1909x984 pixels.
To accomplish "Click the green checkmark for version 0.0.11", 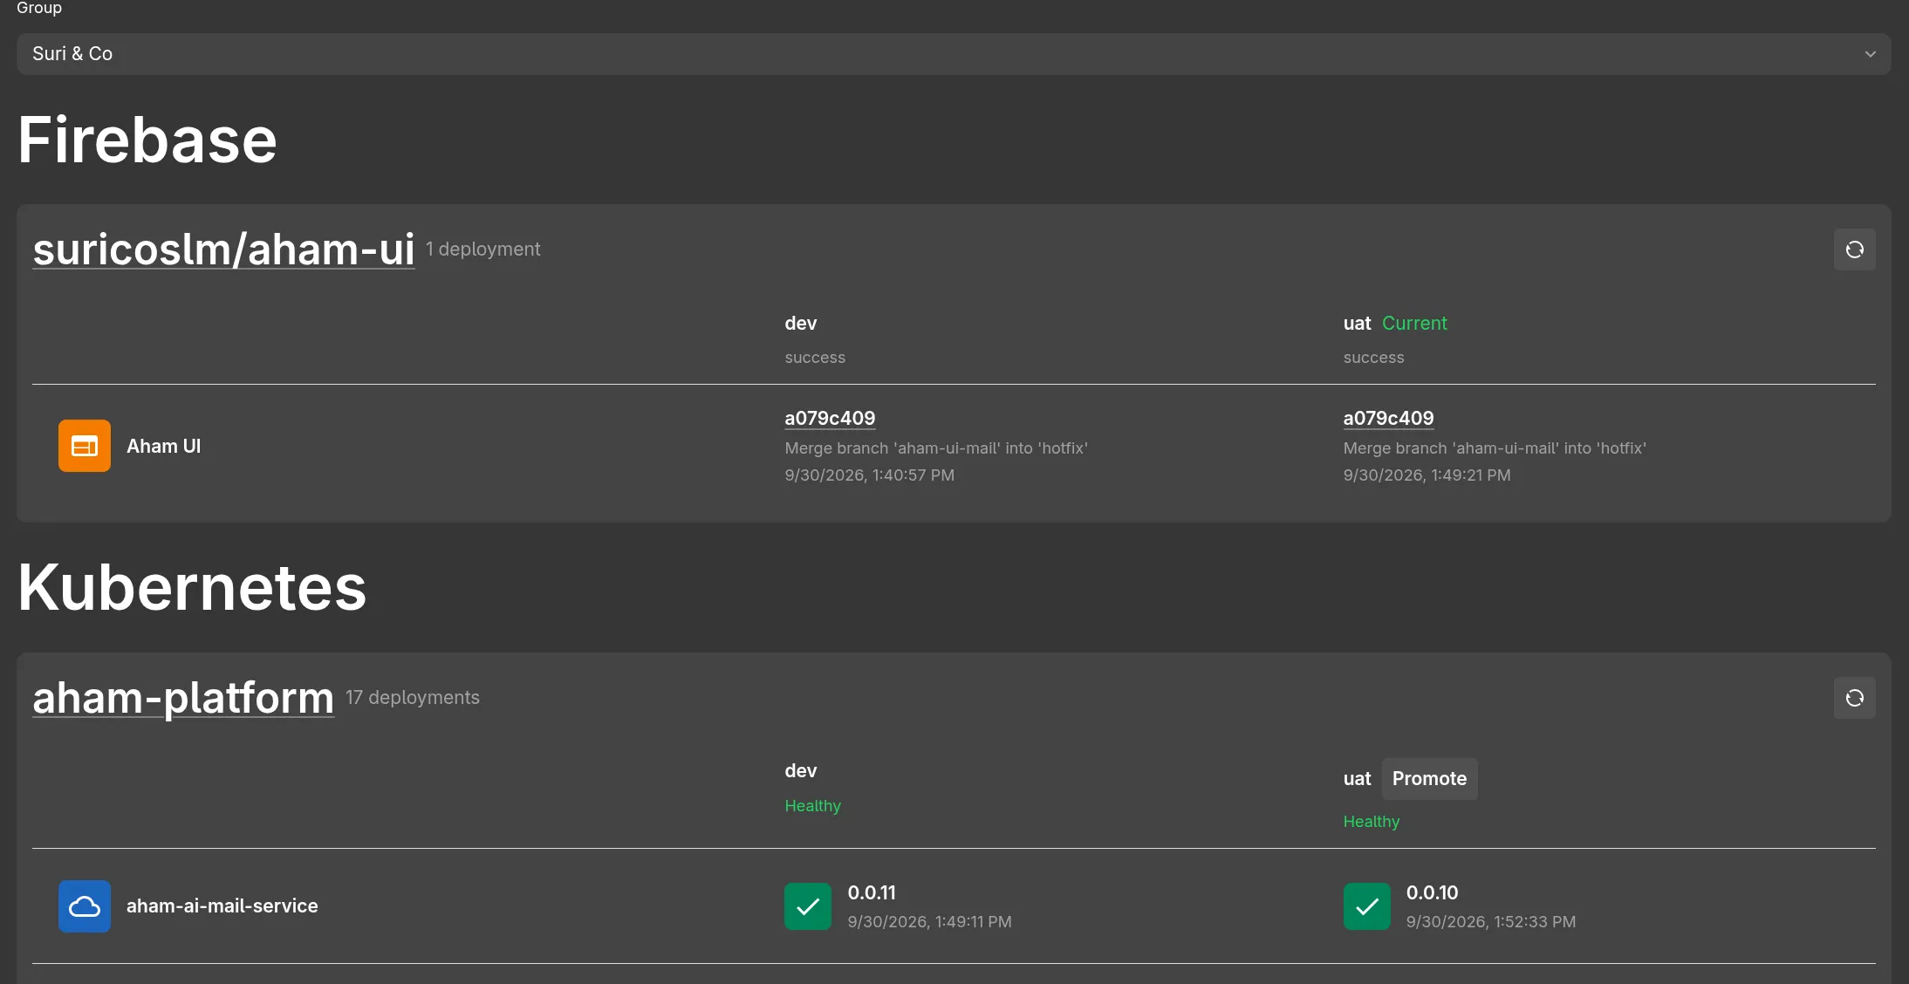I will click(x=808, y=906).
